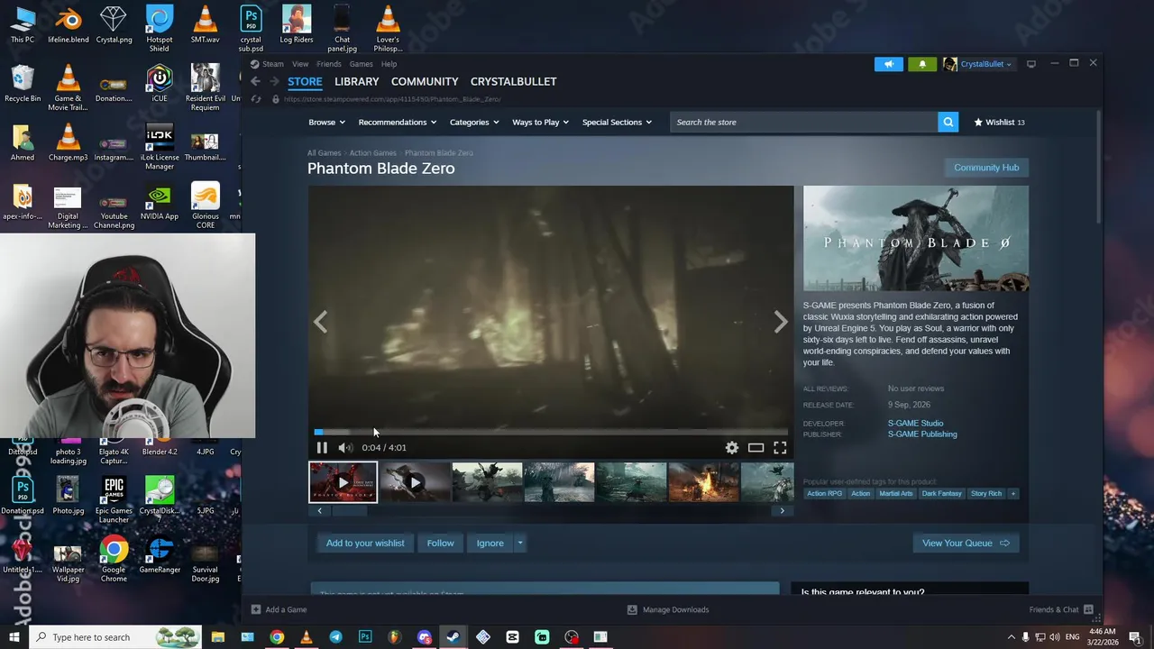This screenshot has width=1154, height=649.
Task: Expand more tags with plus button
Action: point(1012,493)
